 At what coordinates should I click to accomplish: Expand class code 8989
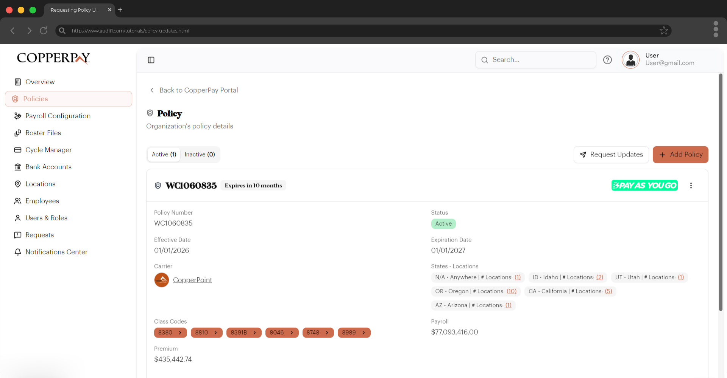(354, 333)
